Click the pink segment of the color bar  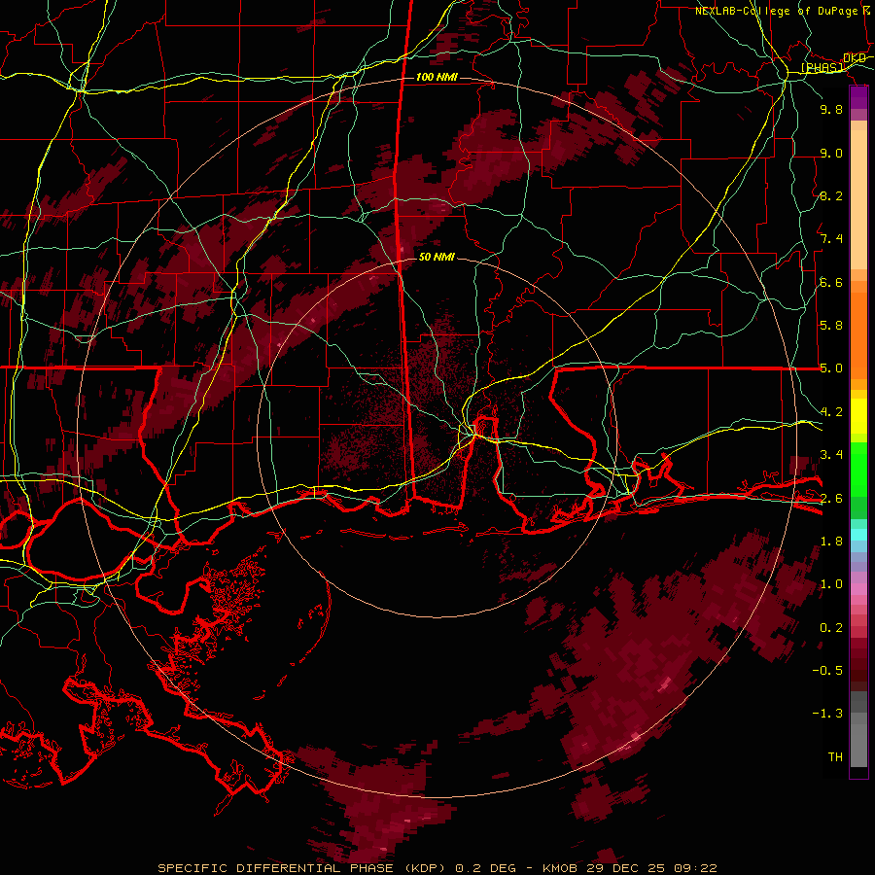pos(858,589)
